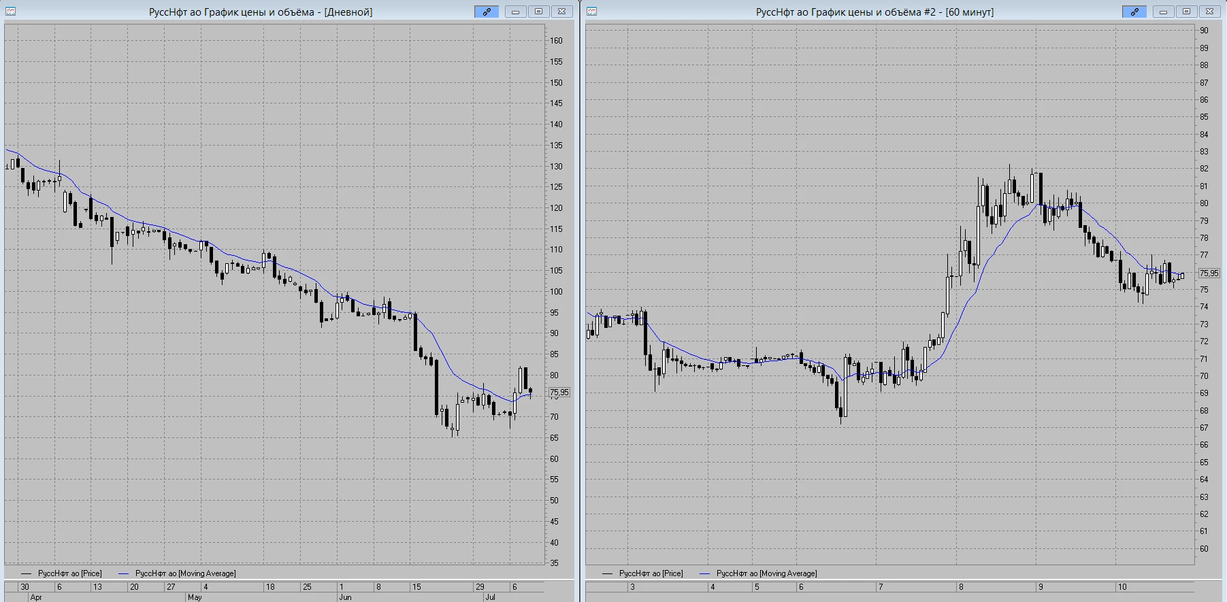This screenshot has height=602, width=1227.
Task: Maximize the Дневной chart window
Action: click(x=538, y=12)
